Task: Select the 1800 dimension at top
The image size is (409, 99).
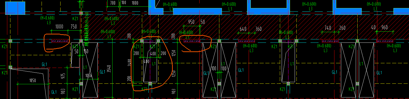Action: tap(135, 3)
